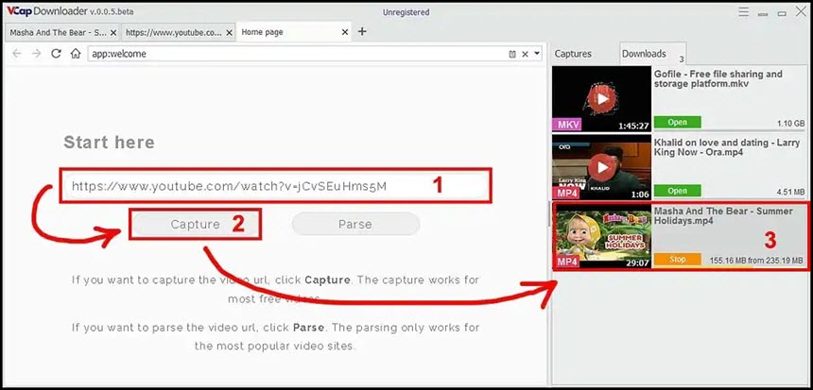Click the Masha download progress bar
The width and height of the screenshot is (813, 390).
(729, 268)
